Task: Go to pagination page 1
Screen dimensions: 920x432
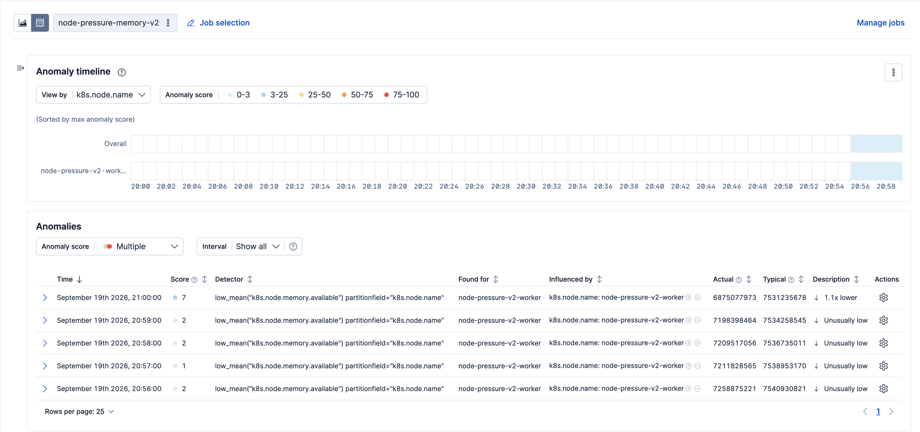Action: pyautogui.click(x=878, y=412)
